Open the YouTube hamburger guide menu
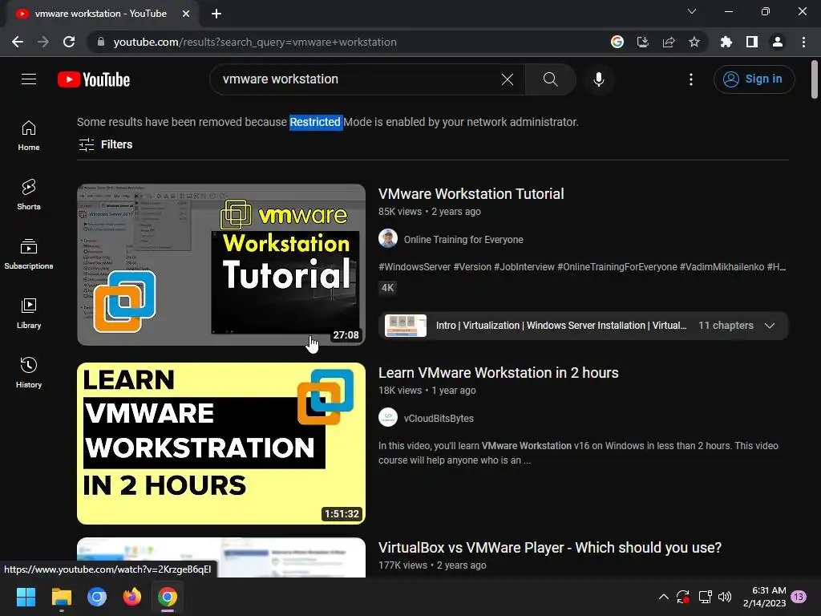The image size is (821, 616). pos(29,79)
